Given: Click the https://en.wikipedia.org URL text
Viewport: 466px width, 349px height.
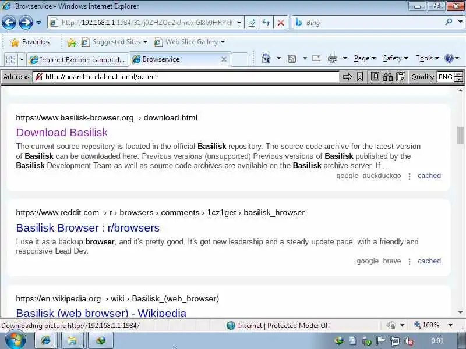Looking at the screenshot, I should pyautogui.click(x=58, y=298).
